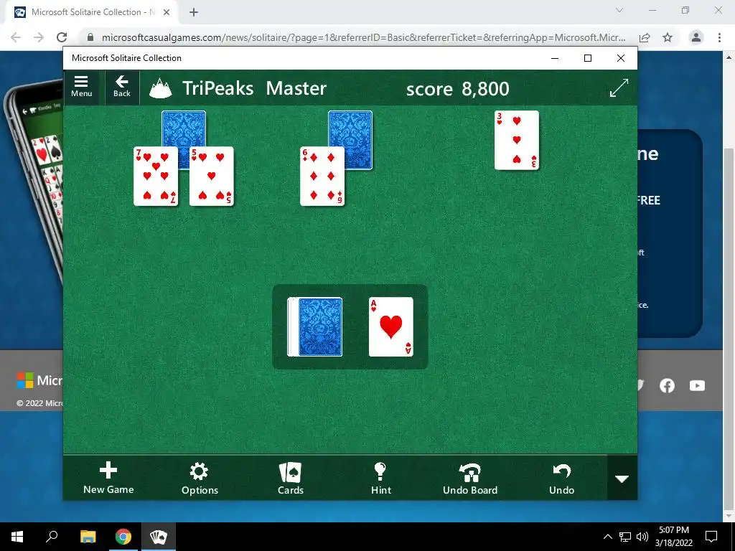Request a Hint
This screenshot has width=735, height=551.
[380, 479]
